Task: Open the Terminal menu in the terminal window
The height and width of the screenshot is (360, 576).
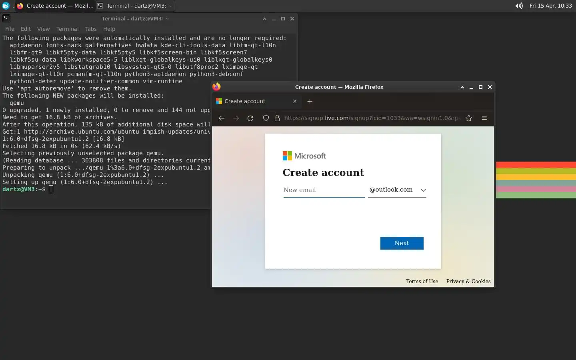Action: 67,29
